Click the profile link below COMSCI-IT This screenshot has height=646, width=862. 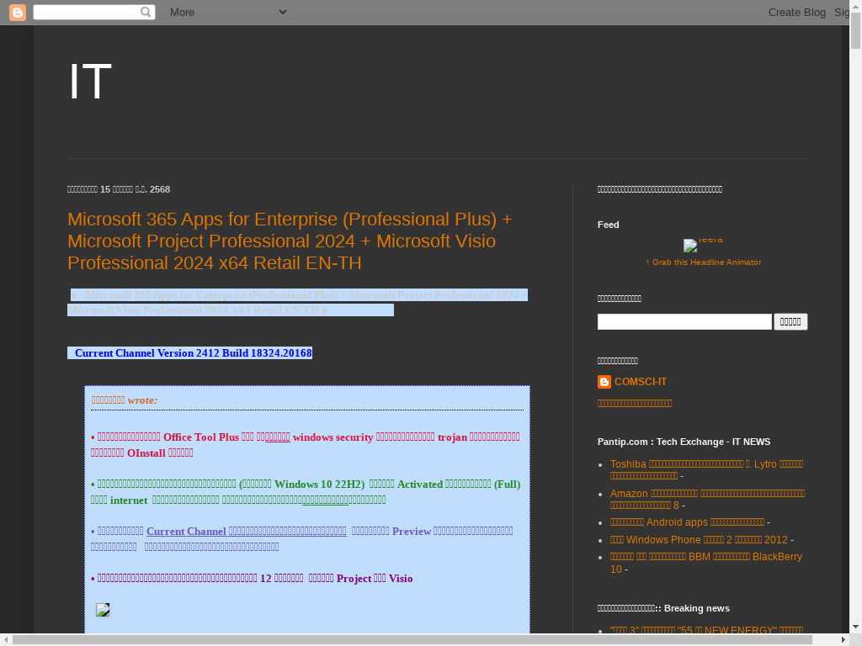[635, 403]
